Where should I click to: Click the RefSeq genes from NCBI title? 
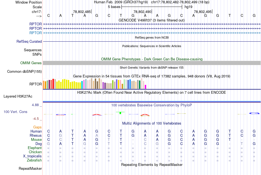coord(152,37)
